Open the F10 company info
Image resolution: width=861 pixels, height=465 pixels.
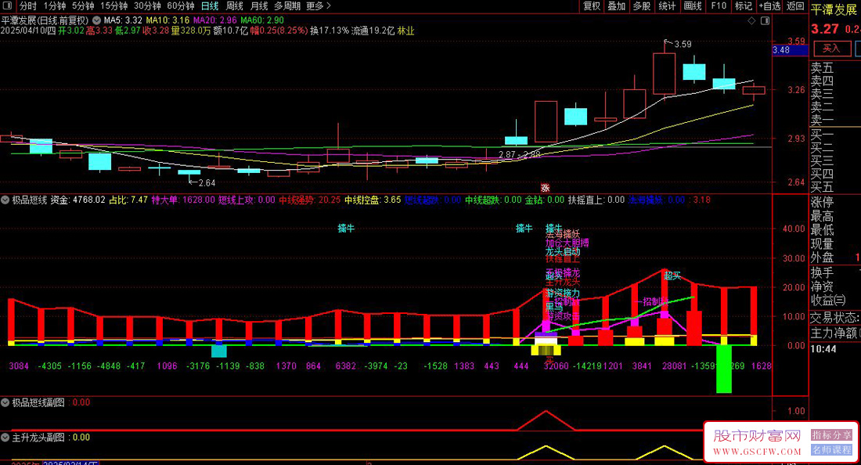[x=719, y=6]
